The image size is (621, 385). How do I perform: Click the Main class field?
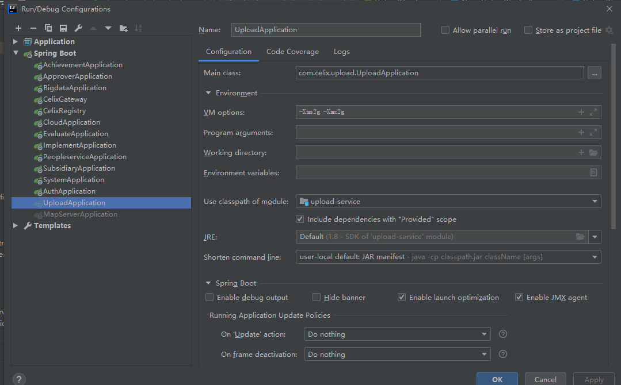(x=440, y=73)
